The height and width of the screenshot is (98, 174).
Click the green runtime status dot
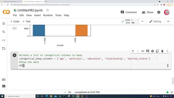[x=167, y=92]
